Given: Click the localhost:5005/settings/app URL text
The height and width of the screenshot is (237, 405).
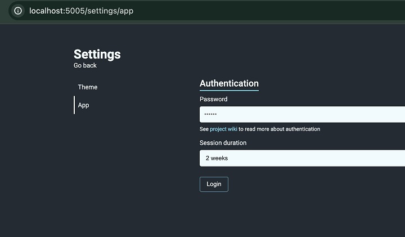Looking at the screenshot, I should click(x=81, y=11).
